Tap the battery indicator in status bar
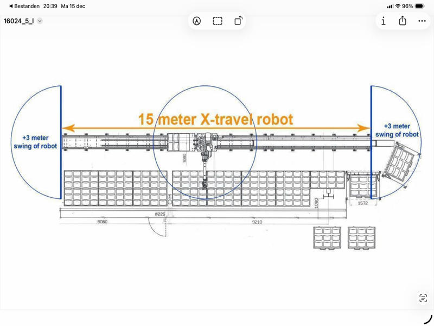 (x=421, y=6)
